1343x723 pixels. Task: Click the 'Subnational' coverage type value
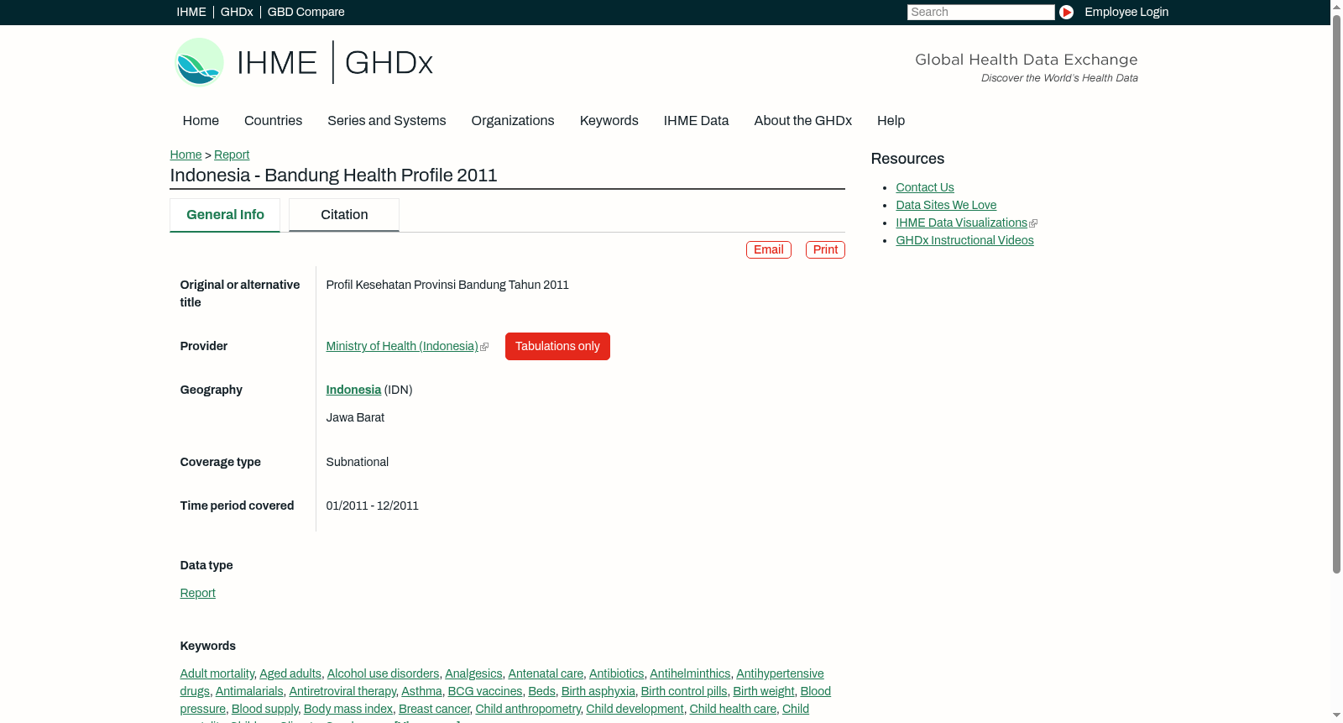click(358, 462)
